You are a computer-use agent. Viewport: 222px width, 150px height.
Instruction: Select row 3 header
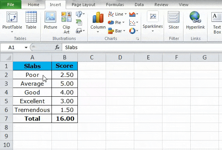[x=6, y=83]
